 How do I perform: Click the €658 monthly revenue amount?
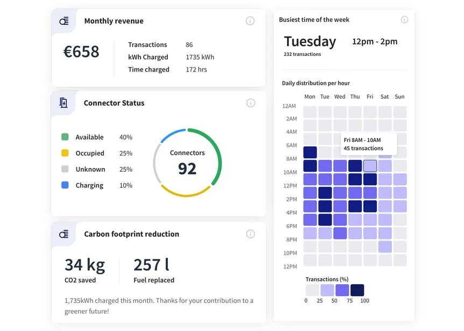[x=81, y=52]
